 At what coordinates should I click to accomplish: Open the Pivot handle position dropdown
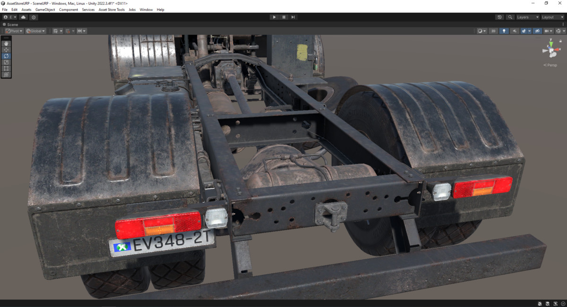click(13, 31)
